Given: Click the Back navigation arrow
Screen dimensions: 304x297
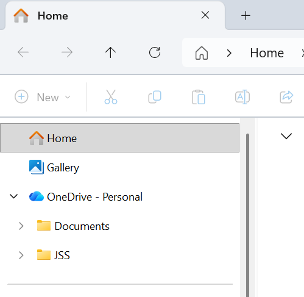Looking at the screenshot, I should point(23,52).
